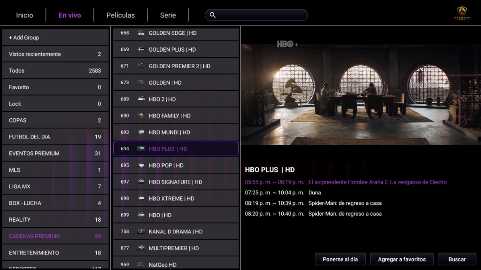Viewport: 481px width, 270px height.
Task: Select the 05:55 p. m. Hombre Araña 2 program
Action: 346,182
